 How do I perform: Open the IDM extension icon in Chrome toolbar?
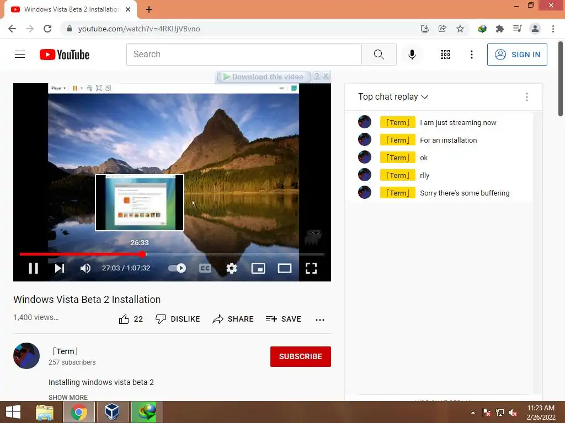[482, 29]
